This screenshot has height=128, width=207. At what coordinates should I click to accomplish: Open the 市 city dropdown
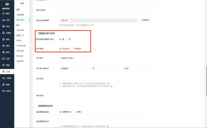click(x=105, y=69)
